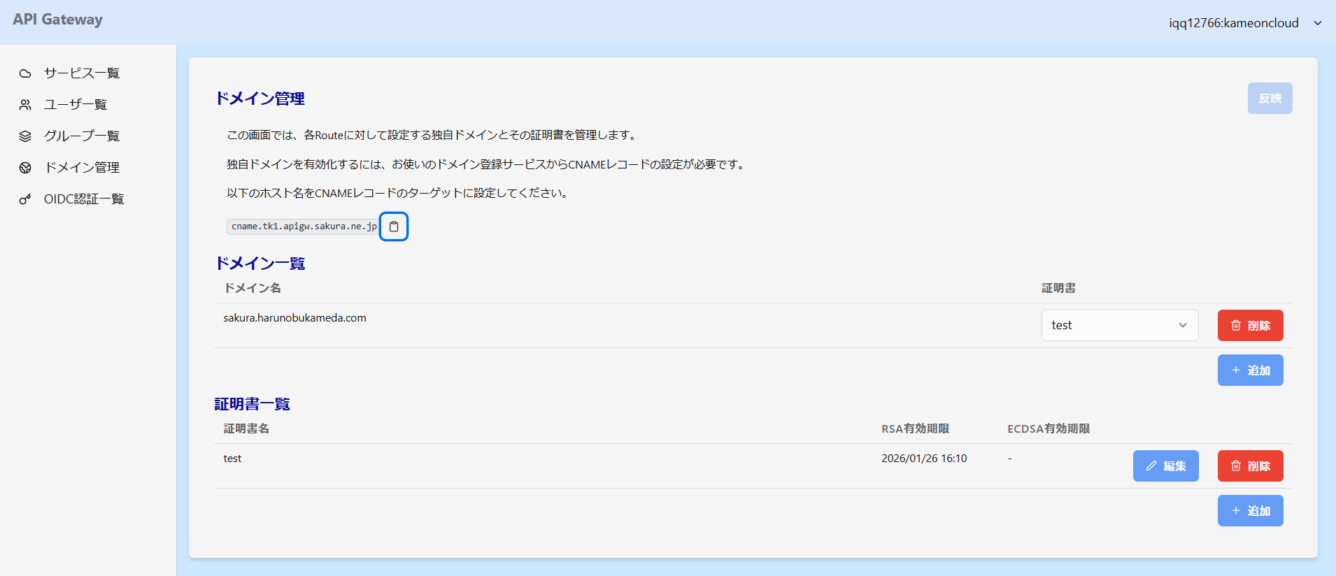The width and height of the screenshot is (1336, 576).
Task: Copy the CNAME hostname with clipboard icon
Action: pos(394,226)
